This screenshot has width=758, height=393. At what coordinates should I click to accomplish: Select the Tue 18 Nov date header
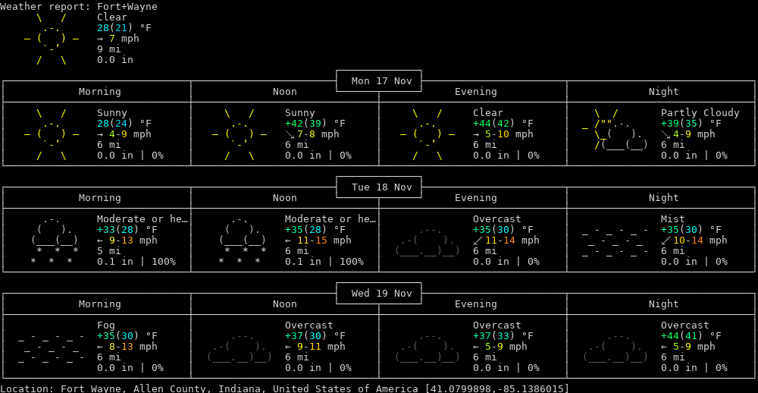point(379,187)
